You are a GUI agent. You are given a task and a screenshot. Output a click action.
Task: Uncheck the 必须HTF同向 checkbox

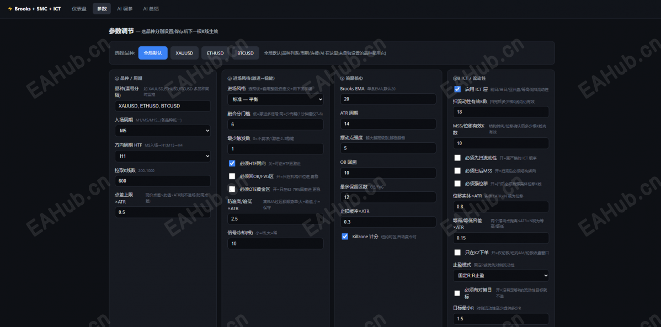click(x=232, y=163)
